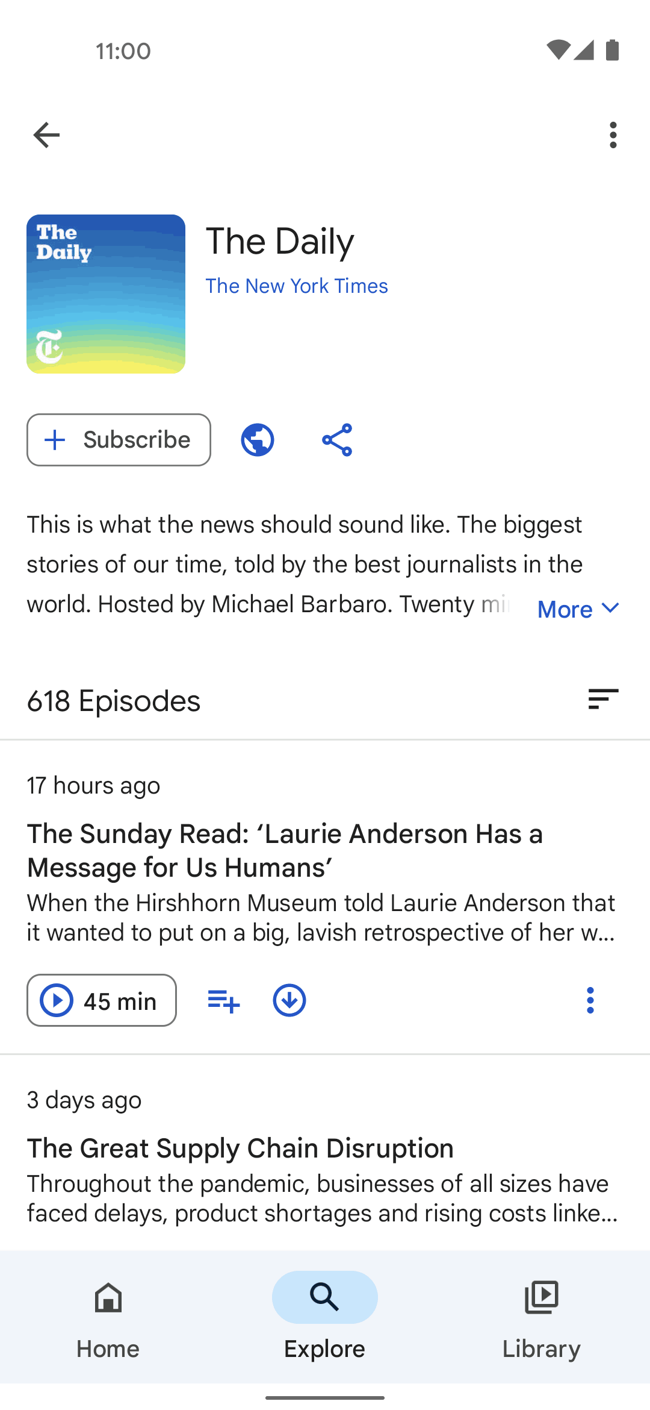Open podcast website globe icon

click(258, 440)
